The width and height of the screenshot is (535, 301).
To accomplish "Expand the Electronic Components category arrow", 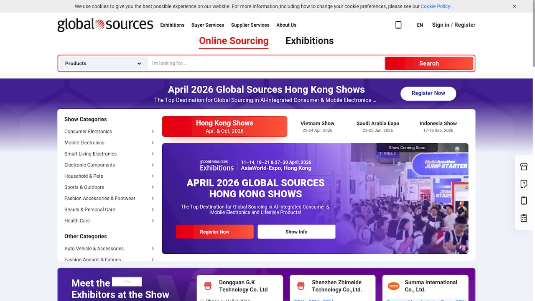I will point(153,165).
